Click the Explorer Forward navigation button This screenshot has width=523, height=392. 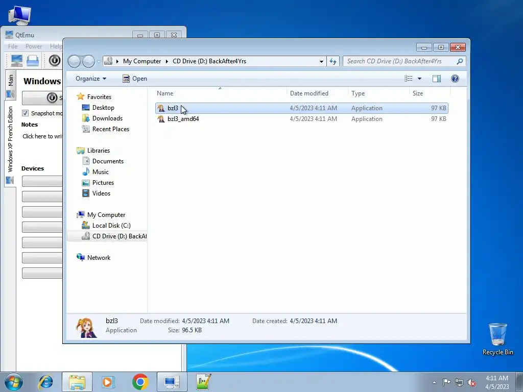pos(88,61)
